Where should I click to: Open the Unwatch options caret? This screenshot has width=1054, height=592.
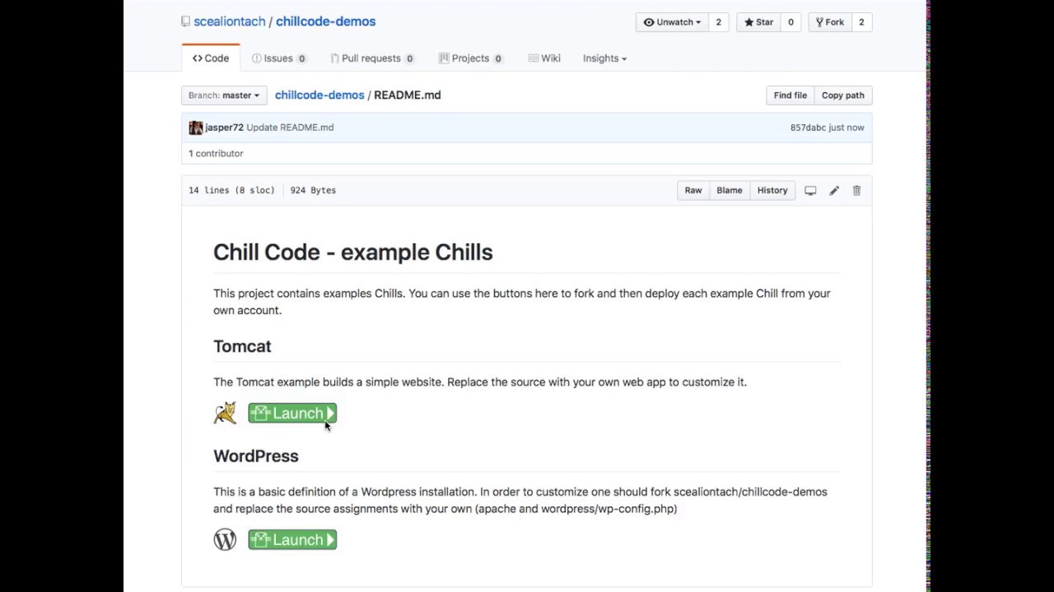click(x=697, y=22)
